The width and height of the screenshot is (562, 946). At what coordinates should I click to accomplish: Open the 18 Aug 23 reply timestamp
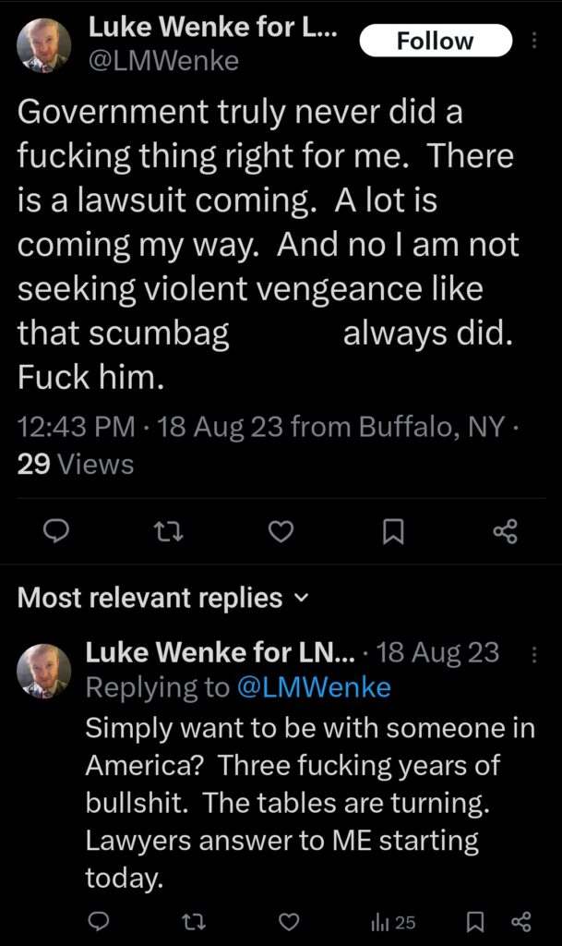442,652
